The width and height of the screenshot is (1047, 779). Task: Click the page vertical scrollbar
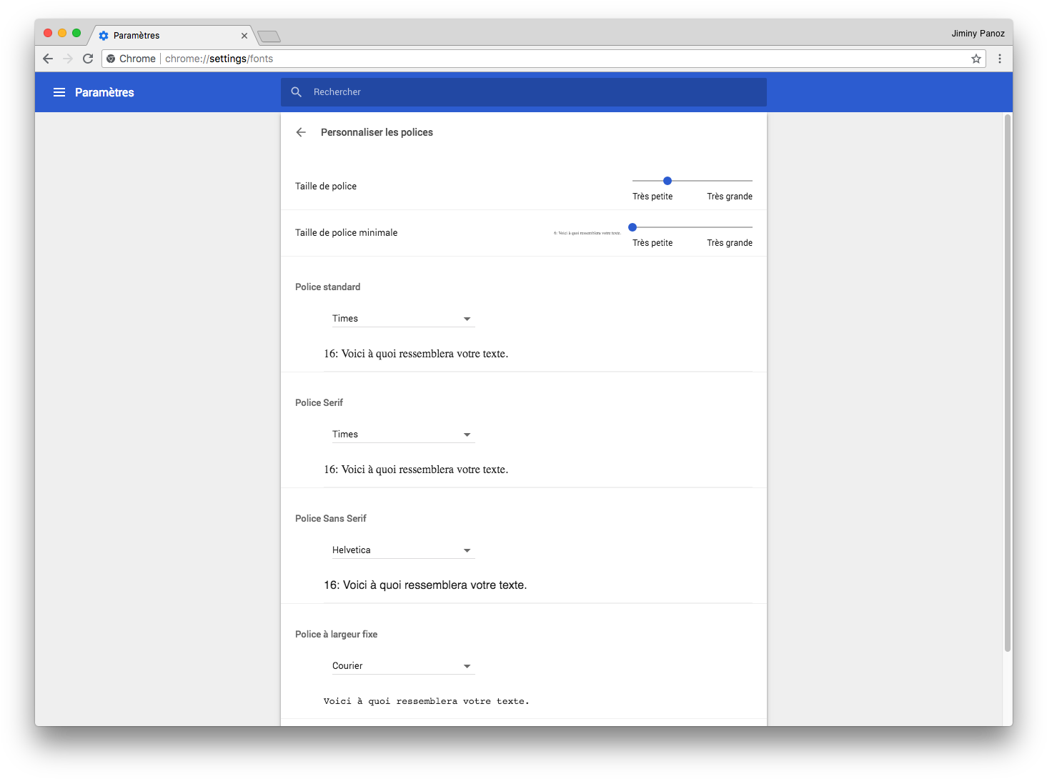[x=1008, y=382]
